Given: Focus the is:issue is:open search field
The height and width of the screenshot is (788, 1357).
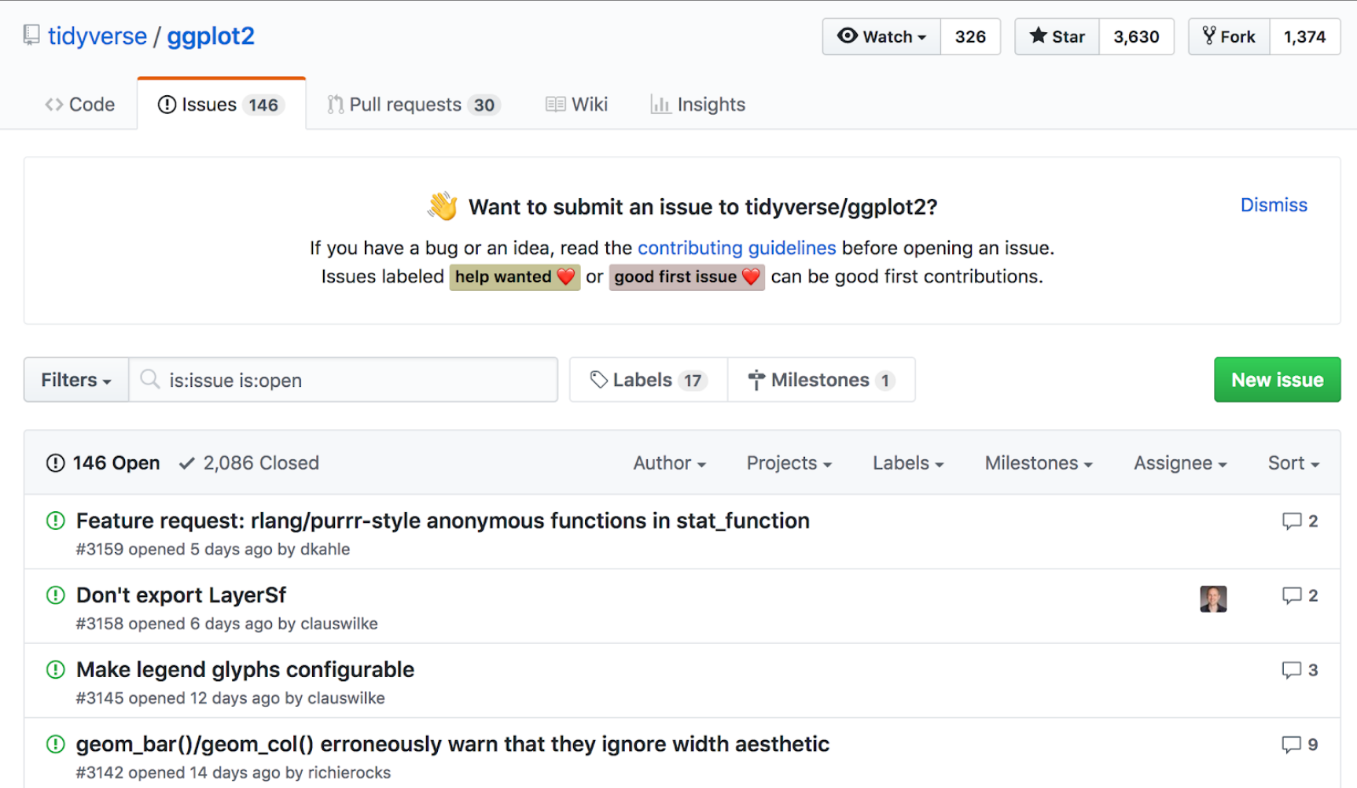Looking at the screenshot, I should [344, 380].
